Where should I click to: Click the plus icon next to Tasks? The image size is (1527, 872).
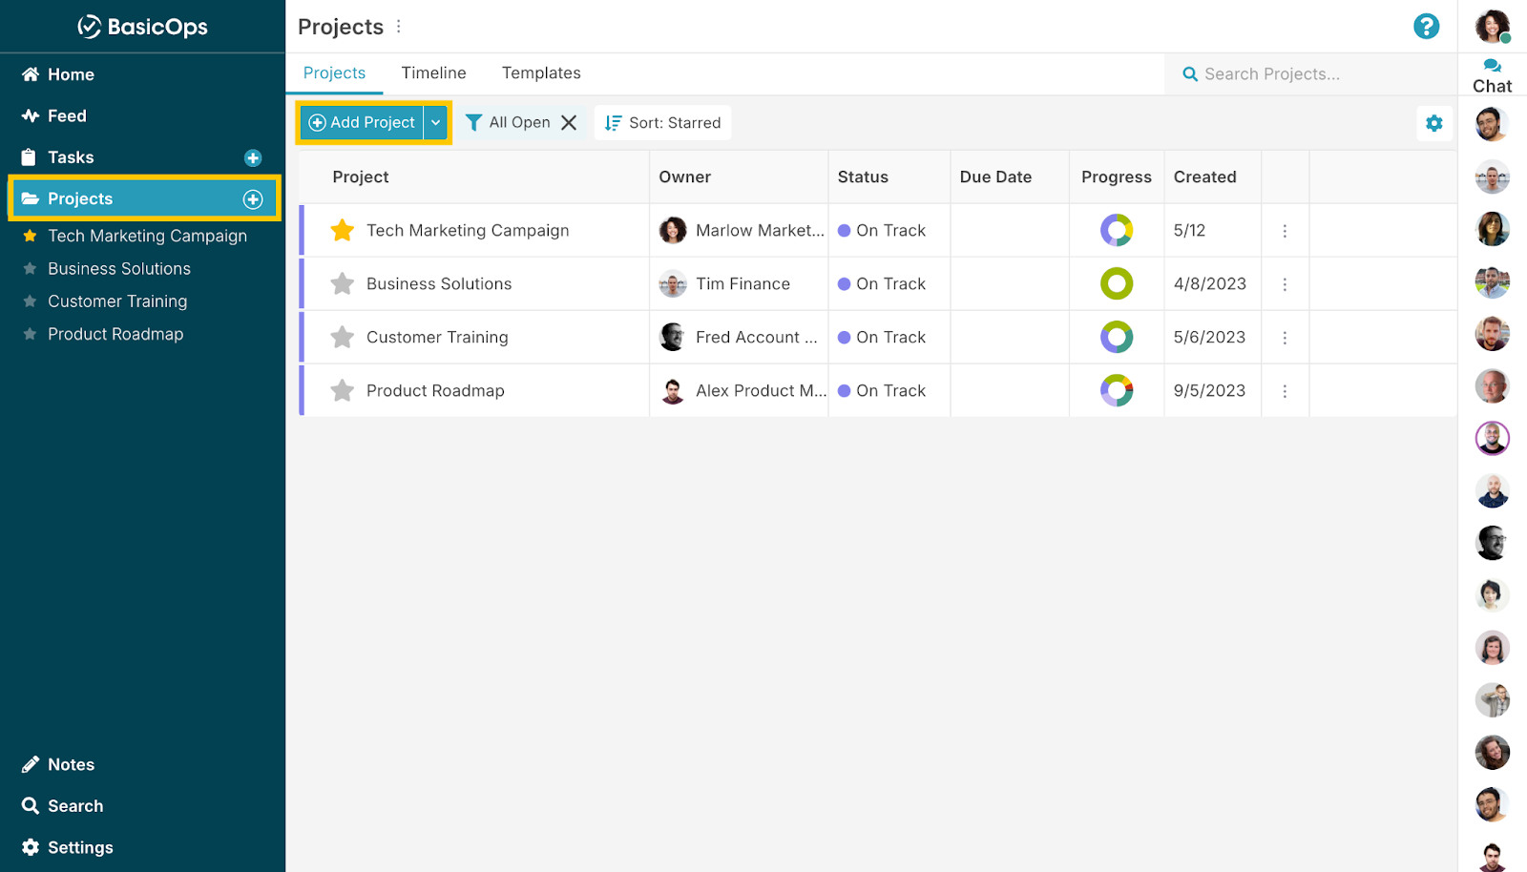click(253, 157)
